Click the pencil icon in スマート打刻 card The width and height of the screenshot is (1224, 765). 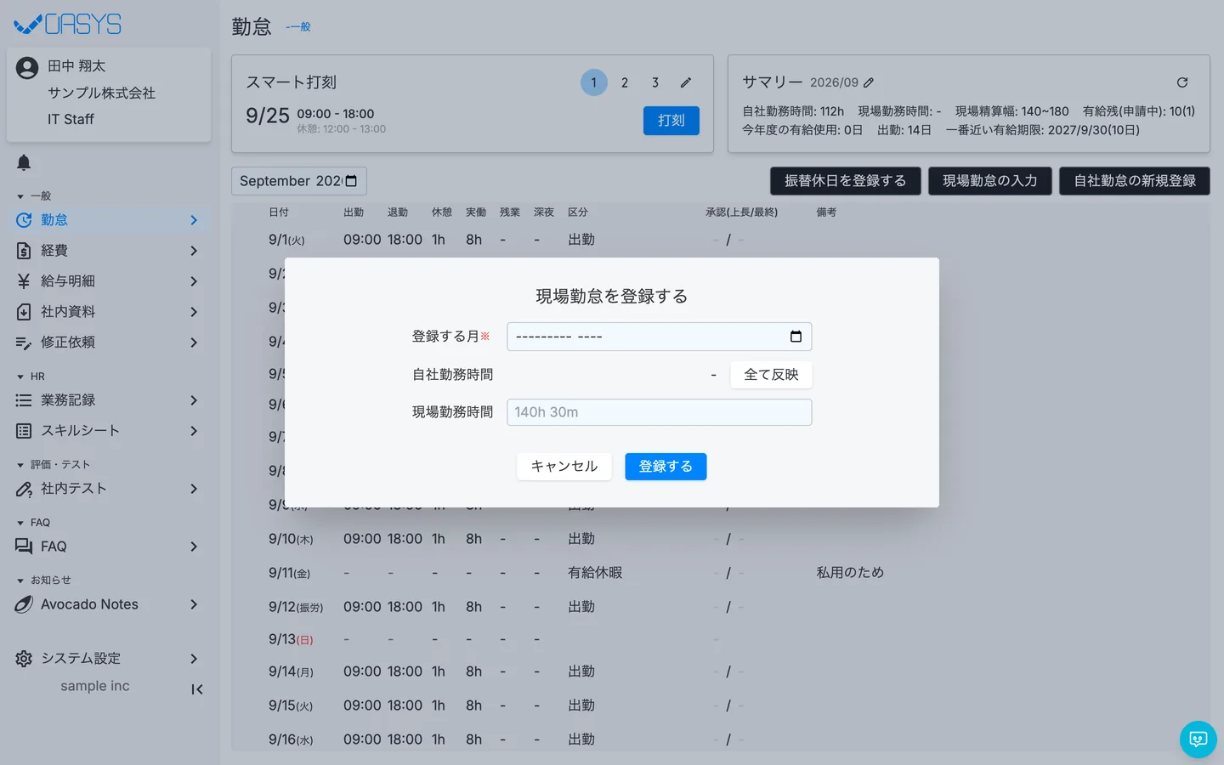[686, 82]
